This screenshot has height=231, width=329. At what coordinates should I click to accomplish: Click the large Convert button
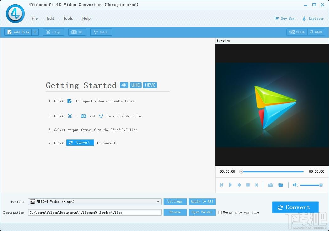click(x=295, y=207)
